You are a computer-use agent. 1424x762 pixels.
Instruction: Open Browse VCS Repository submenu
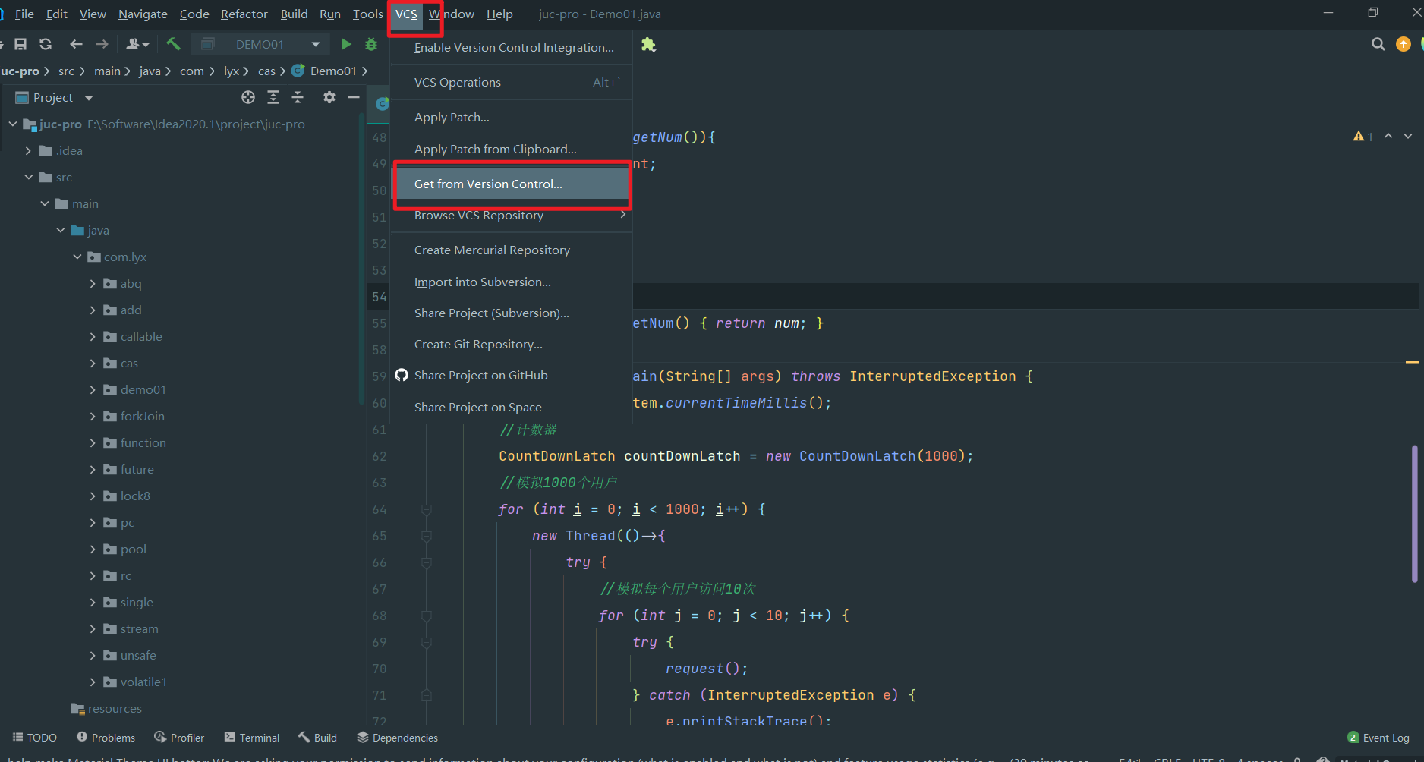click(511, 216)
